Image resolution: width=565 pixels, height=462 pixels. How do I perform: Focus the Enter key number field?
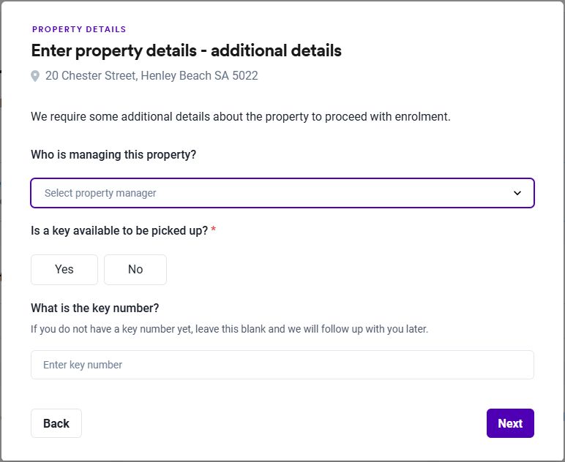(x=282, y=365)
